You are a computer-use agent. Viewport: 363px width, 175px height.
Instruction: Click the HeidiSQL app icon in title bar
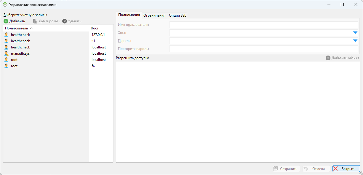click(x=5, y=4)
